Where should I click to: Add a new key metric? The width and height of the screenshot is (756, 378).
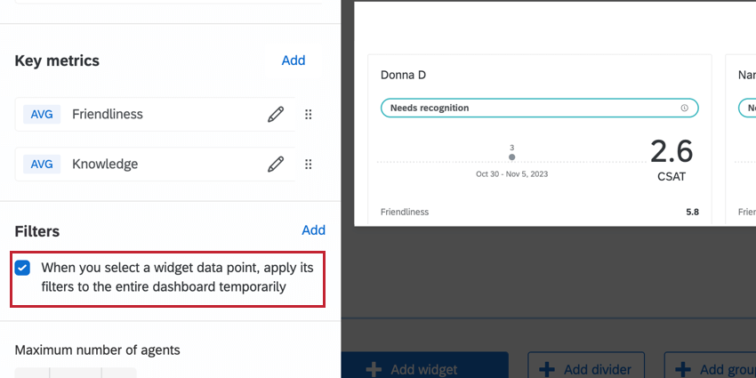(x=294, y=60)
